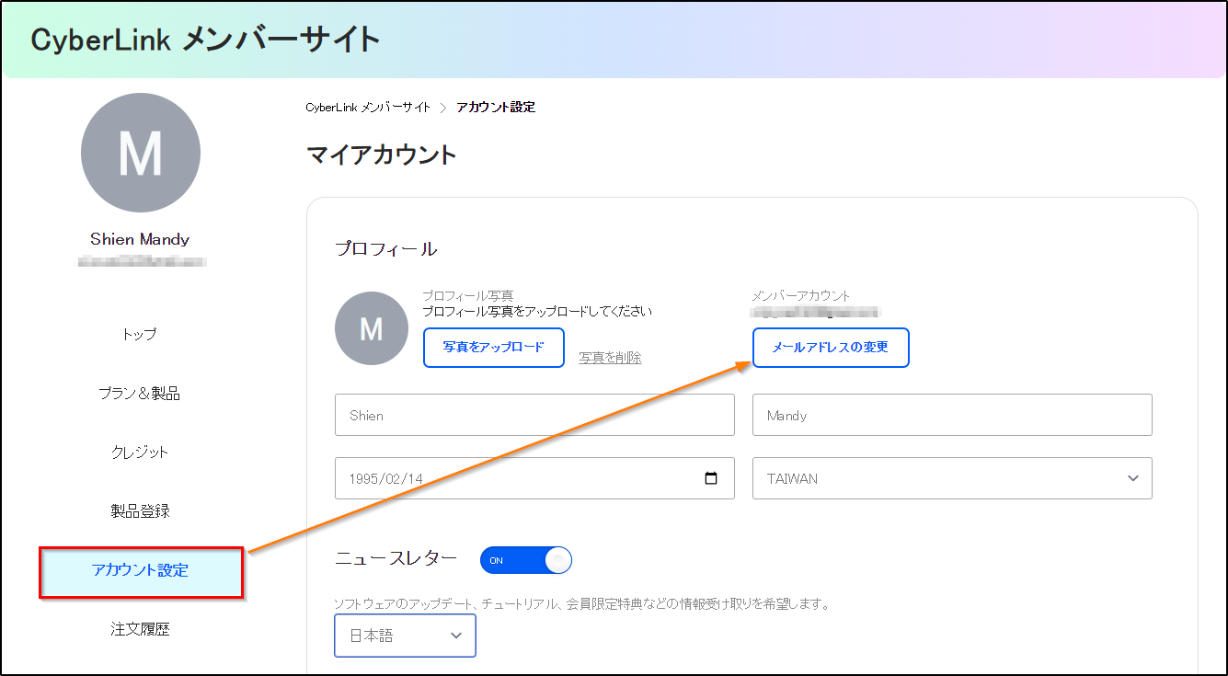Open the calendar picker icon in birthdate field
1228x676 pixels.
(710, 478)
